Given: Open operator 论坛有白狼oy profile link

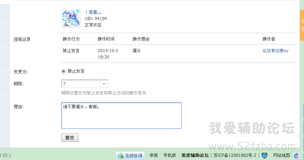Looking at the screenshot, I should click(x=275, y=51).
